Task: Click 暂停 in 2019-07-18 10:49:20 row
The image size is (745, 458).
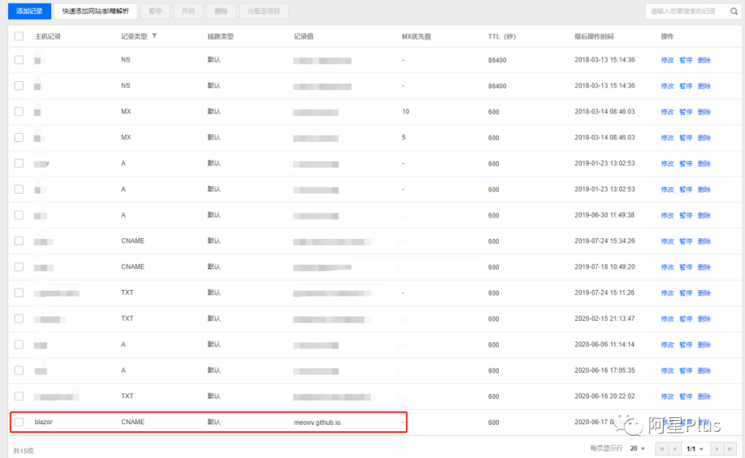Action: [x=686, y=267]
